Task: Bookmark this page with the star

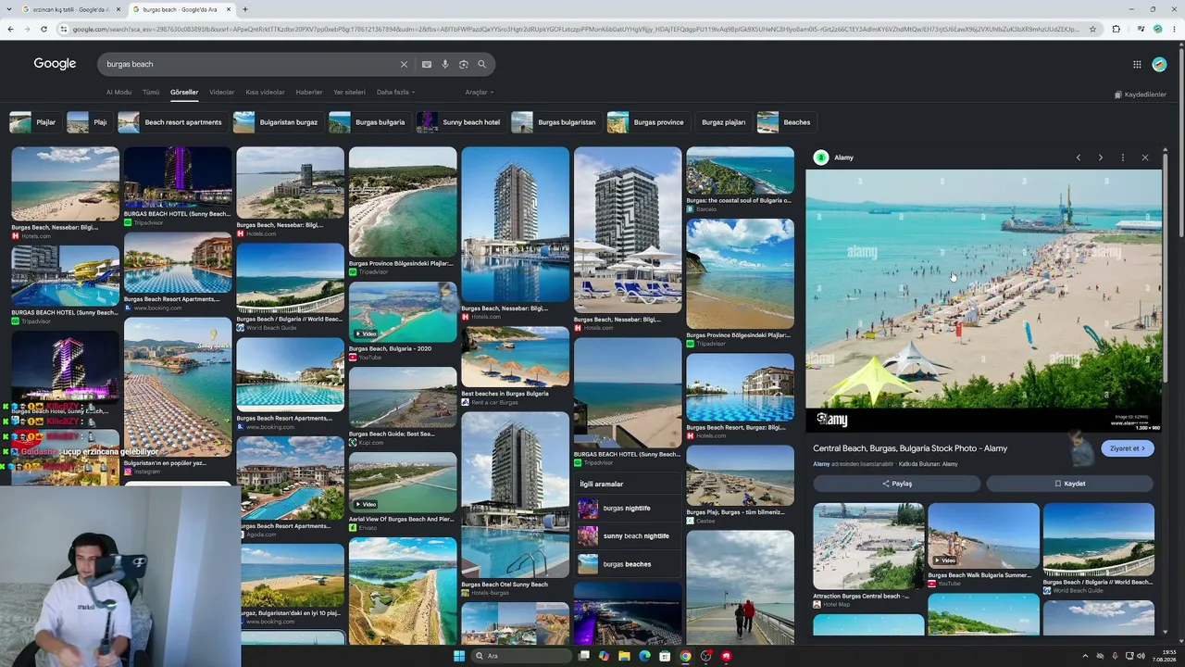Action: tap(1092, 29)
